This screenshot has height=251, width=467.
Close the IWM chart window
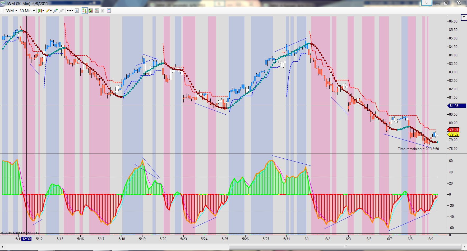[x=459, y=3]
